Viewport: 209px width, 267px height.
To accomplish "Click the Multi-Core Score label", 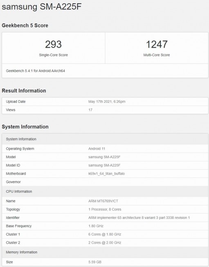I will tap(157, 55).
